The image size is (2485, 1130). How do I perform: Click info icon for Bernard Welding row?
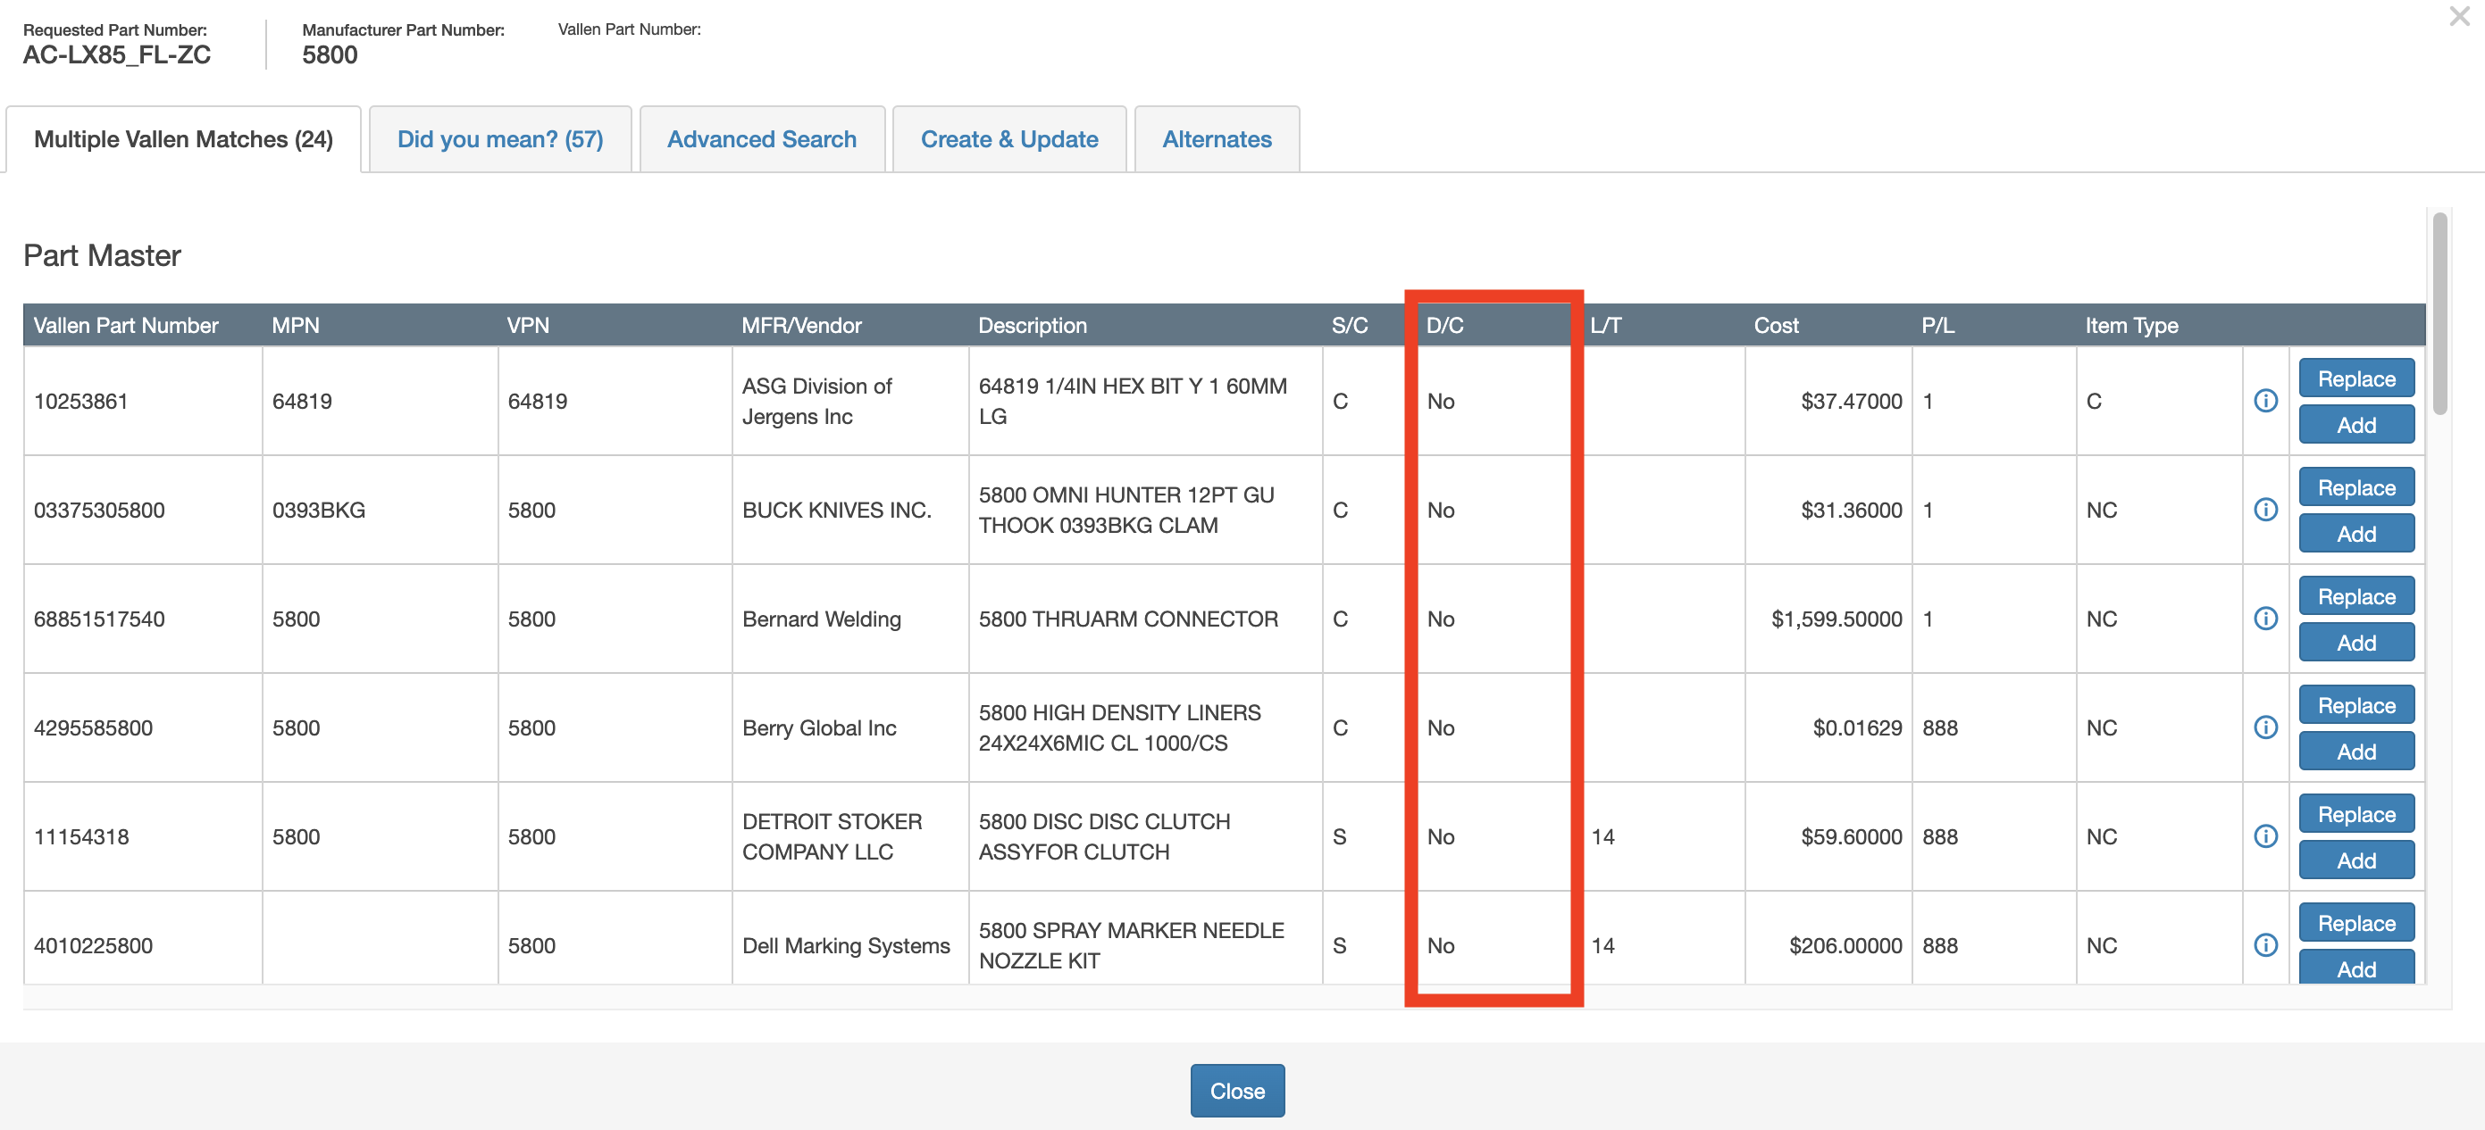click(x=2265, y=619)
